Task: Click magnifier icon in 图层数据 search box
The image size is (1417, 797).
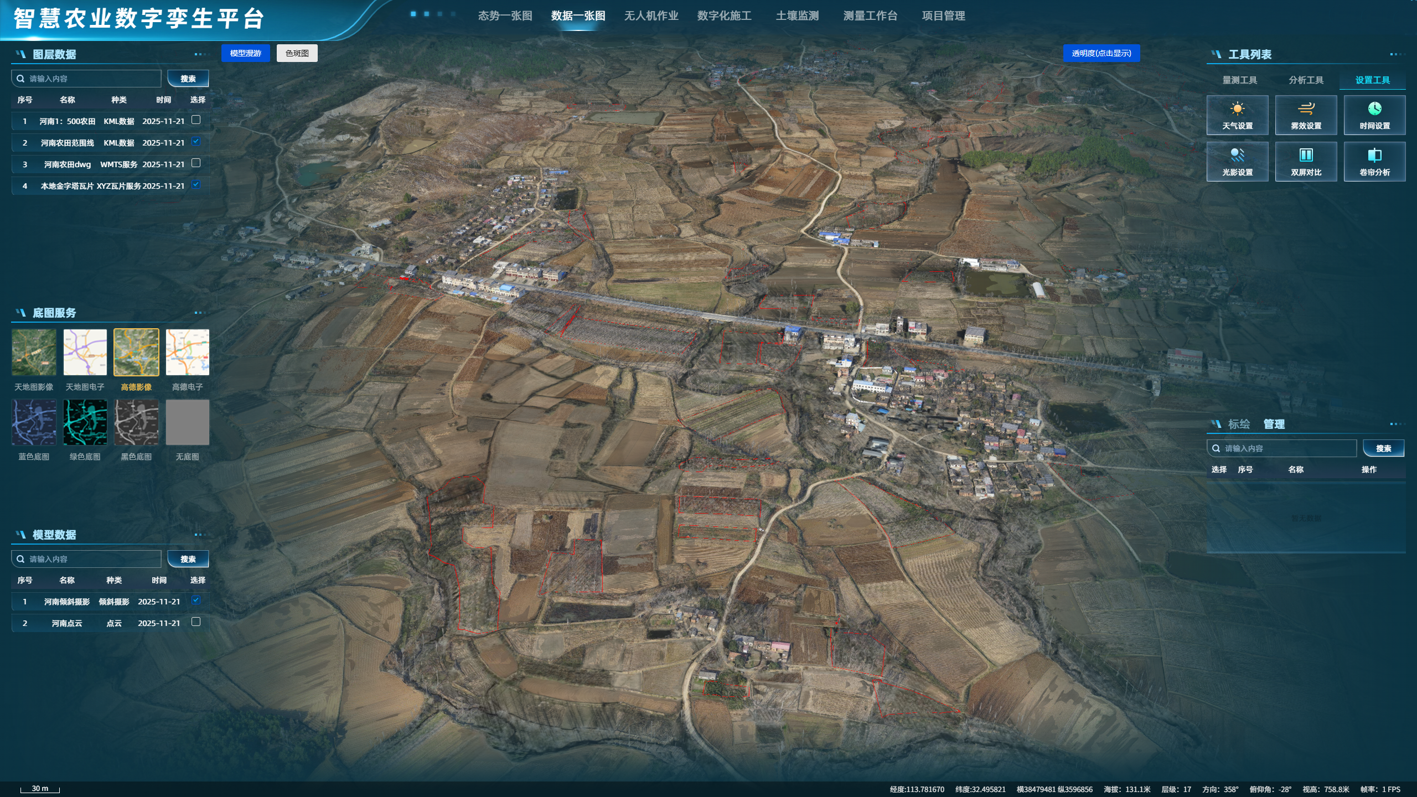Action: coord(20,79)
